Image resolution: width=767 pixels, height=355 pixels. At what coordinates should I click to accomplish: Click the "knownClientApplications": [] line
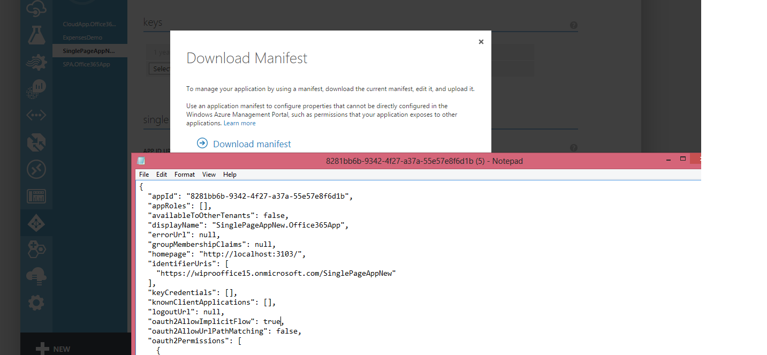(212, 302)
